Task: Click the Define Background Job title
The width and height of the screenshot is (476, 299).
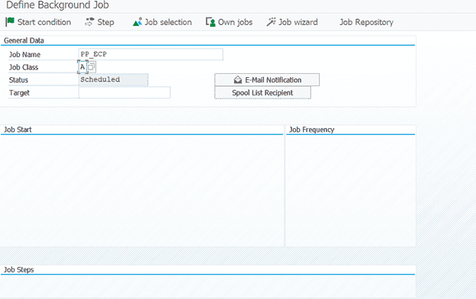Action: coord(57,5)
